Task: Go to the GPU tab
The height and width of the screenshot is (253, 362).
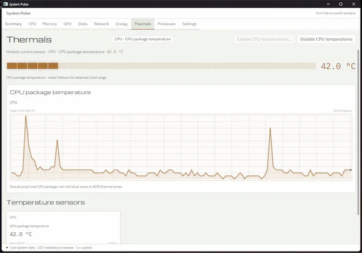Action: tap(67, 24)
